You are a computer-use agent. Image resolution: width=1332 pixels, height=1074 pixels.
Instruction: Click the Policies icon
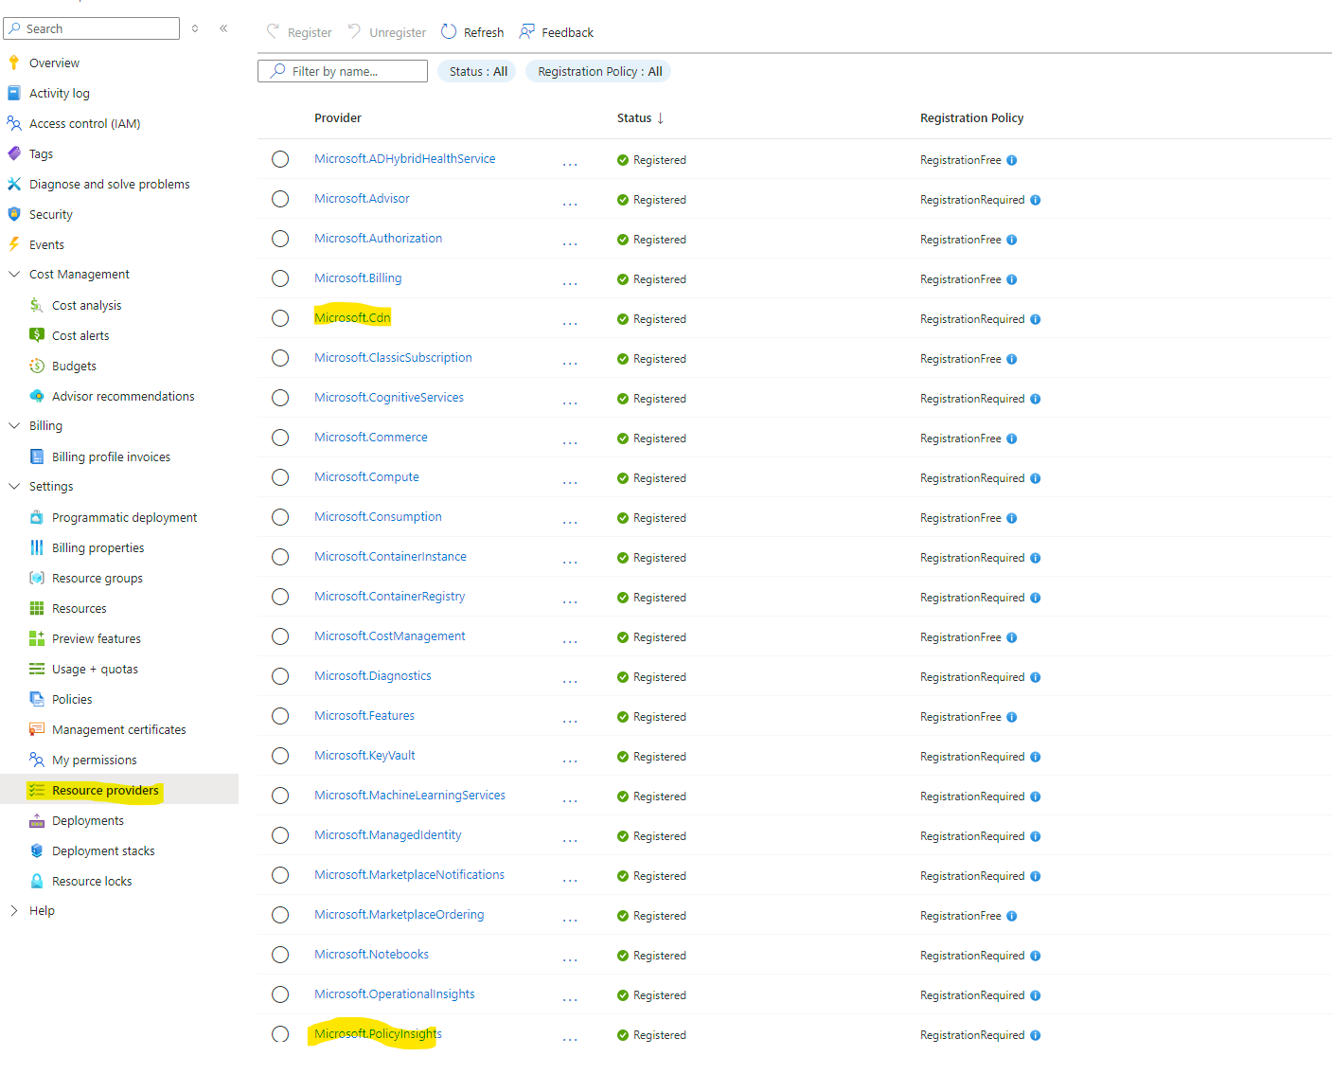[37, 699]
